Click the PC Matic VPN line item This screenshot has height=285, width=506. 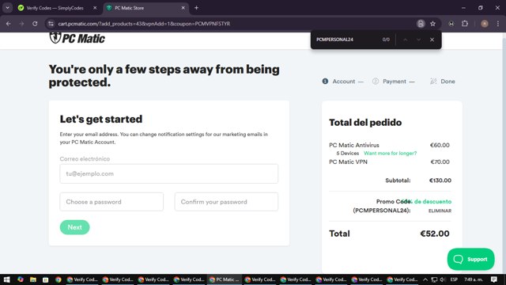point(348,161)
